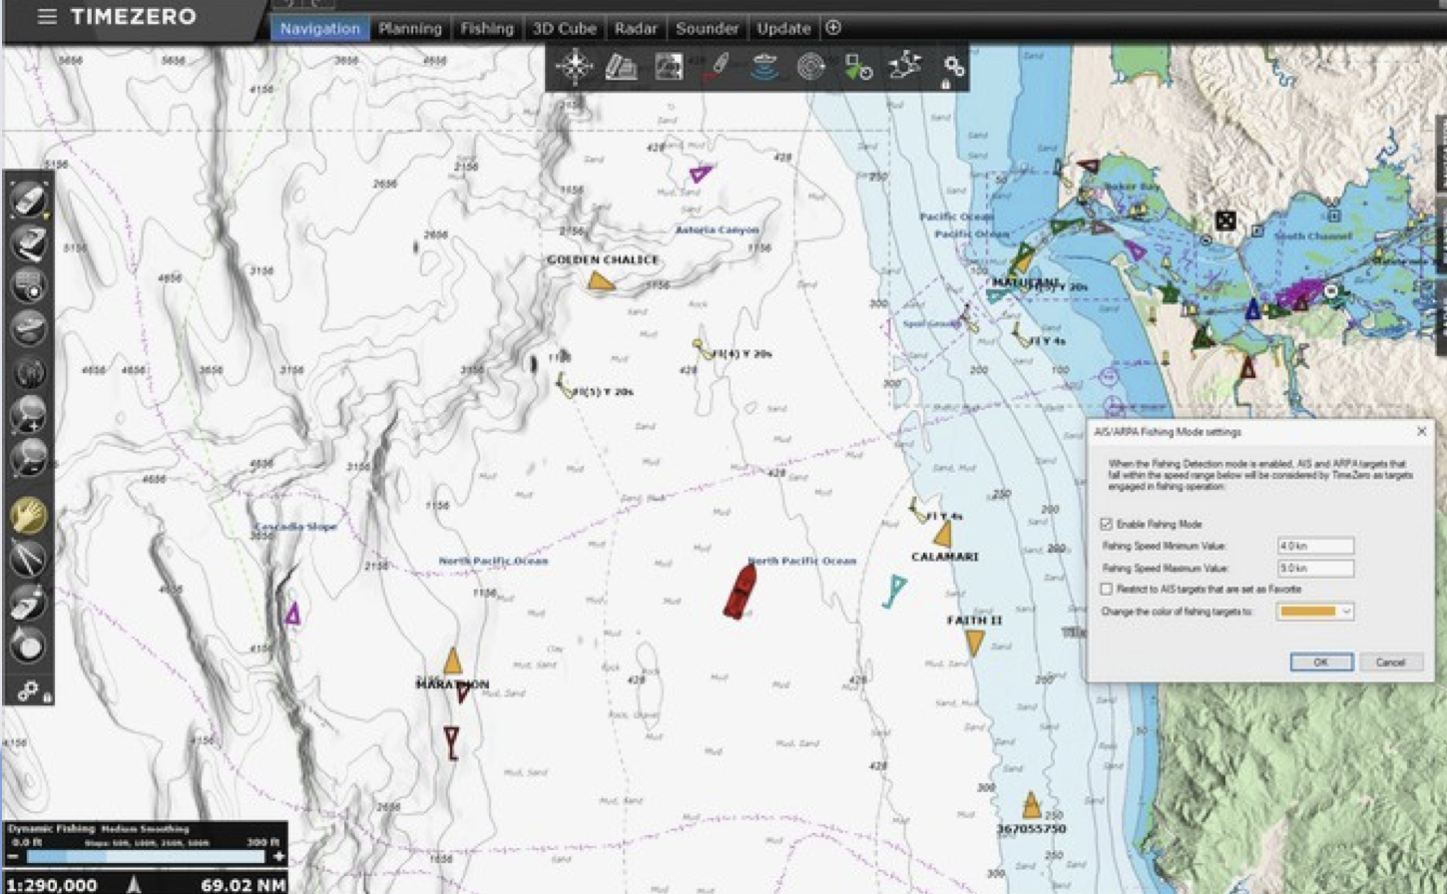
Task: Click the blue sounder waves icon
Action: coord(764,67)
